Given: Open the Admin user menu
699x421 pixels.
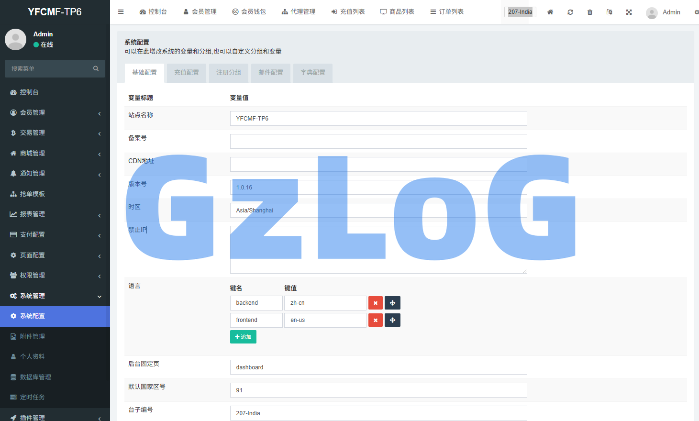Looking at the screenshot, I should click(664, 12).
